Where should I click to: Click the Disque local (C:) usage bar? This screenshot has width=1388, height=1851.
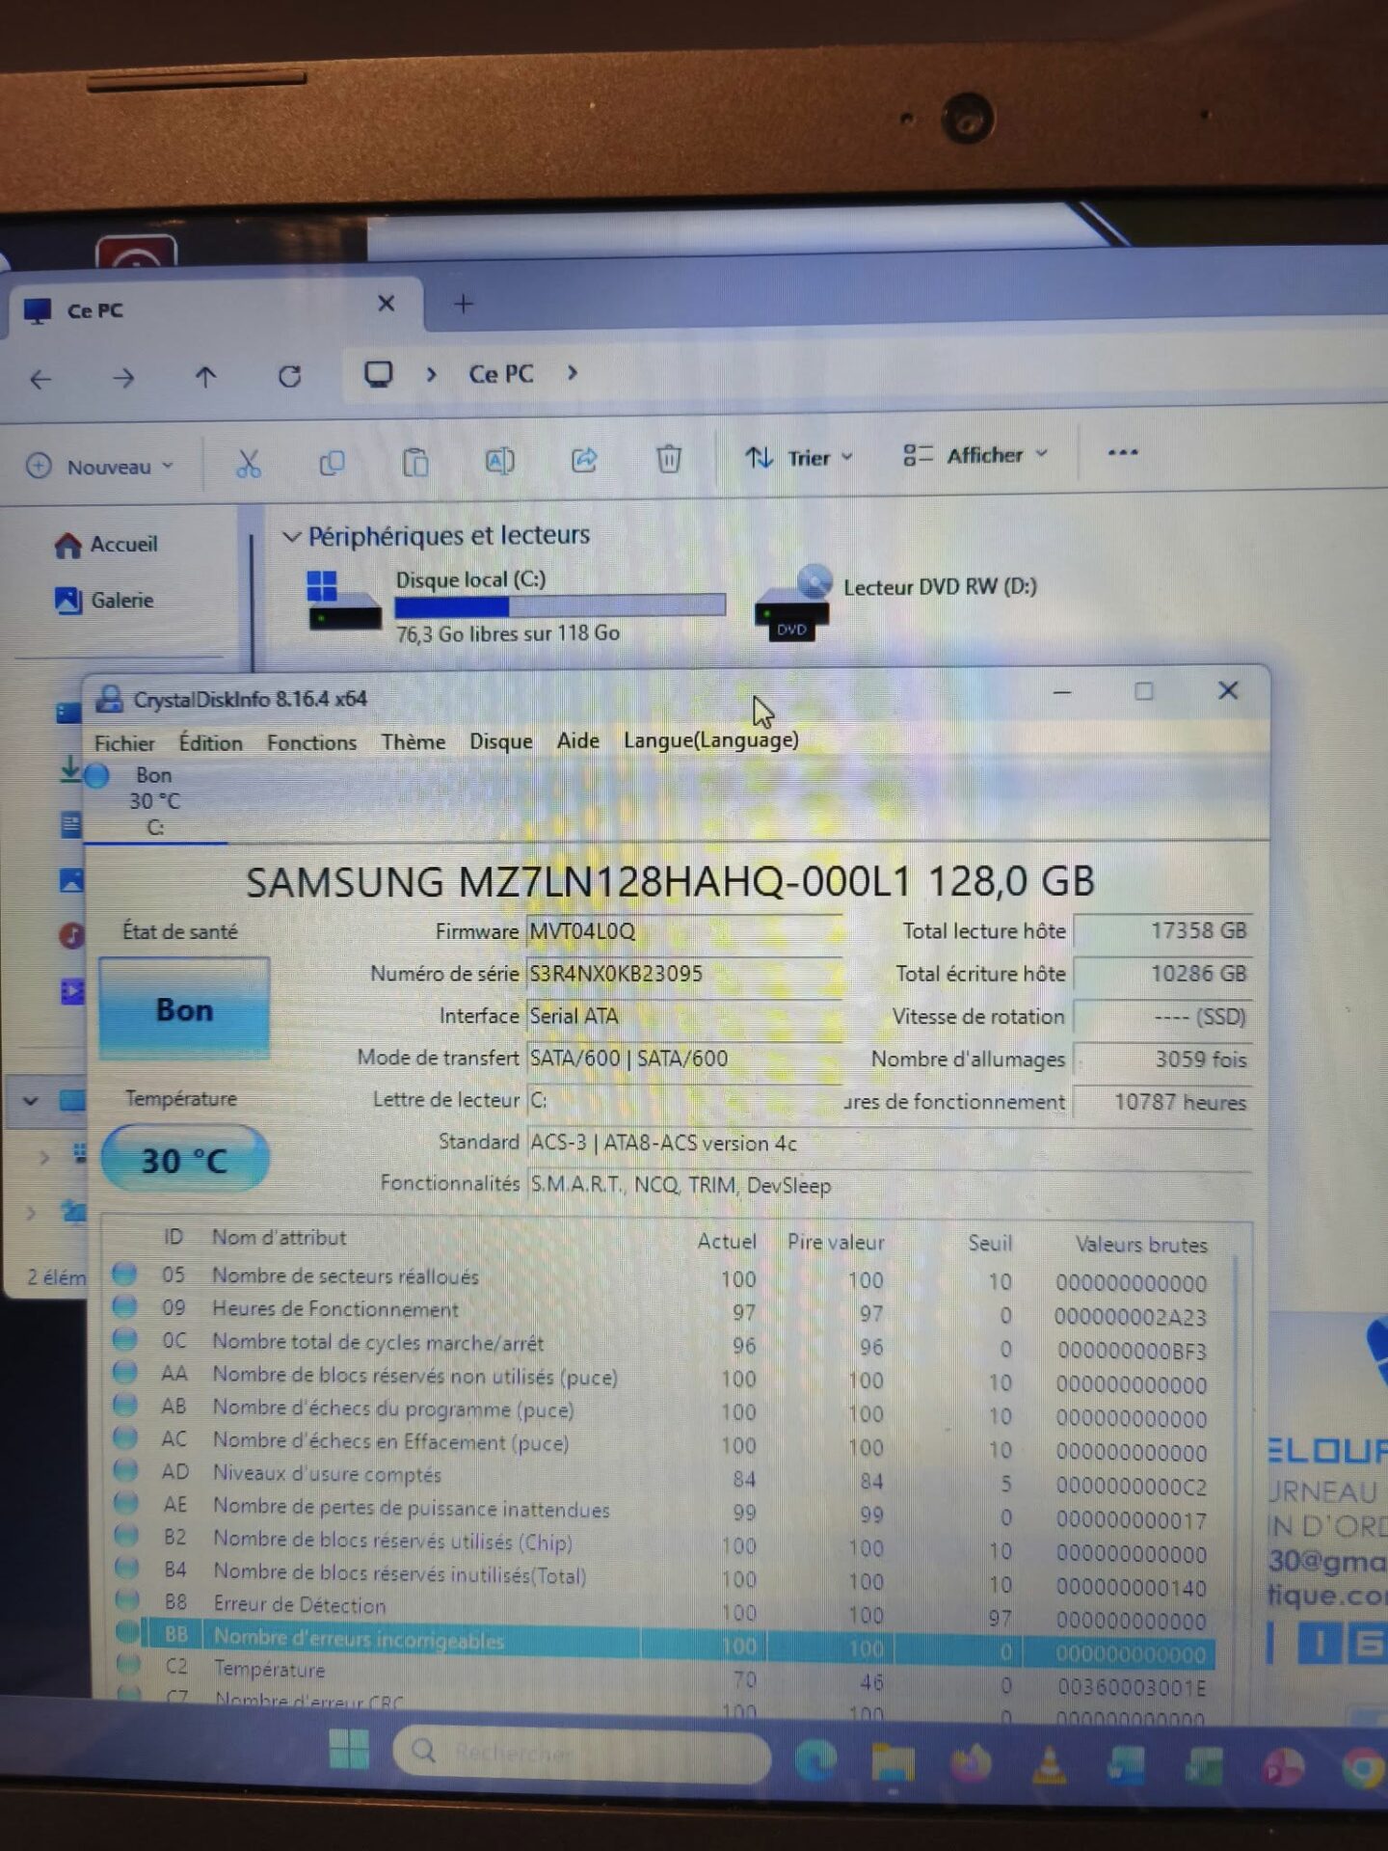pyautogui.click(x=559, y=606)
